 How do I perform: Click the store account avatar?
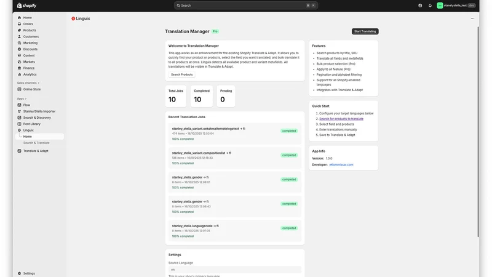tap(440, 6)
